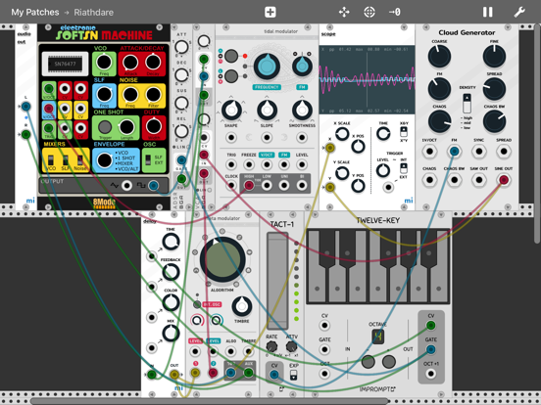
Task: Click the tidal modulator Slope knob
Action: [x=267, y=110]
